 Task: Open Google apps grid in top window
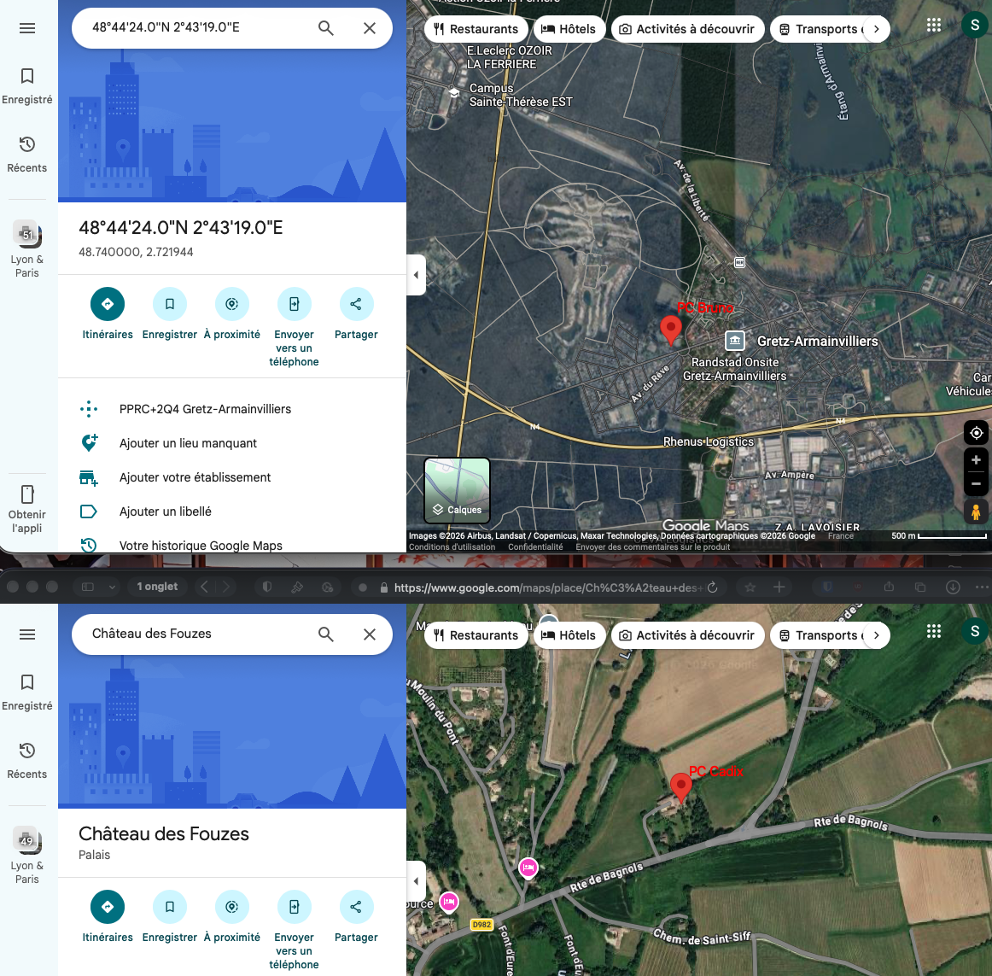point(934,26)
